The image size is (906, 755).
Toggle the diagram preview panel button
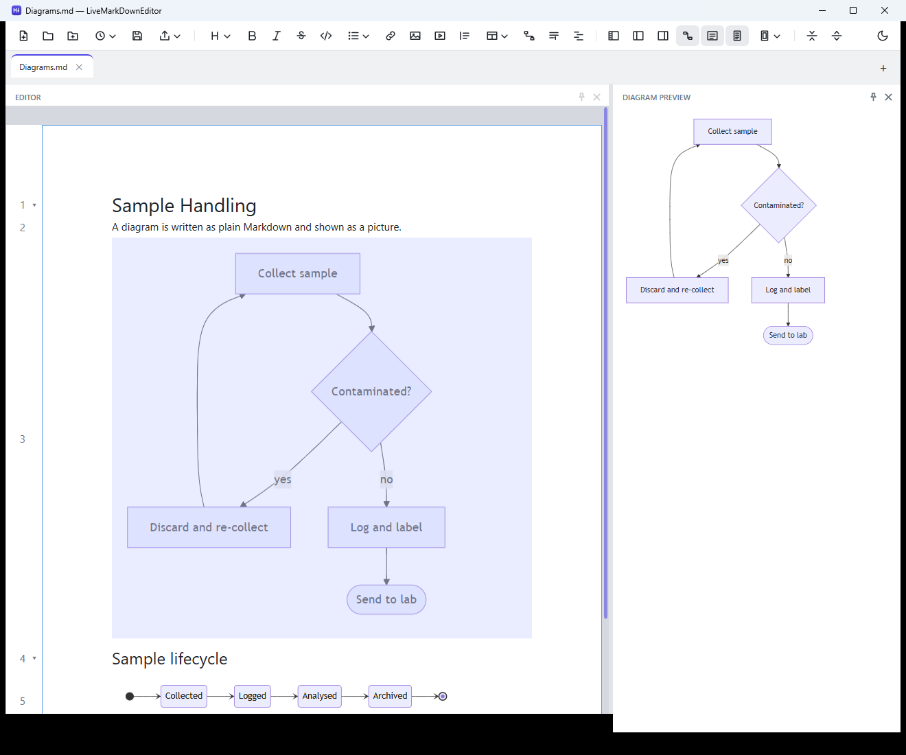pos(688,36)
